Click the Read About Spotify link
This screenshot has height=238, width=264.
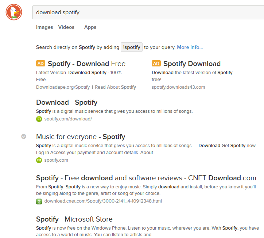[x=115, y=87]
